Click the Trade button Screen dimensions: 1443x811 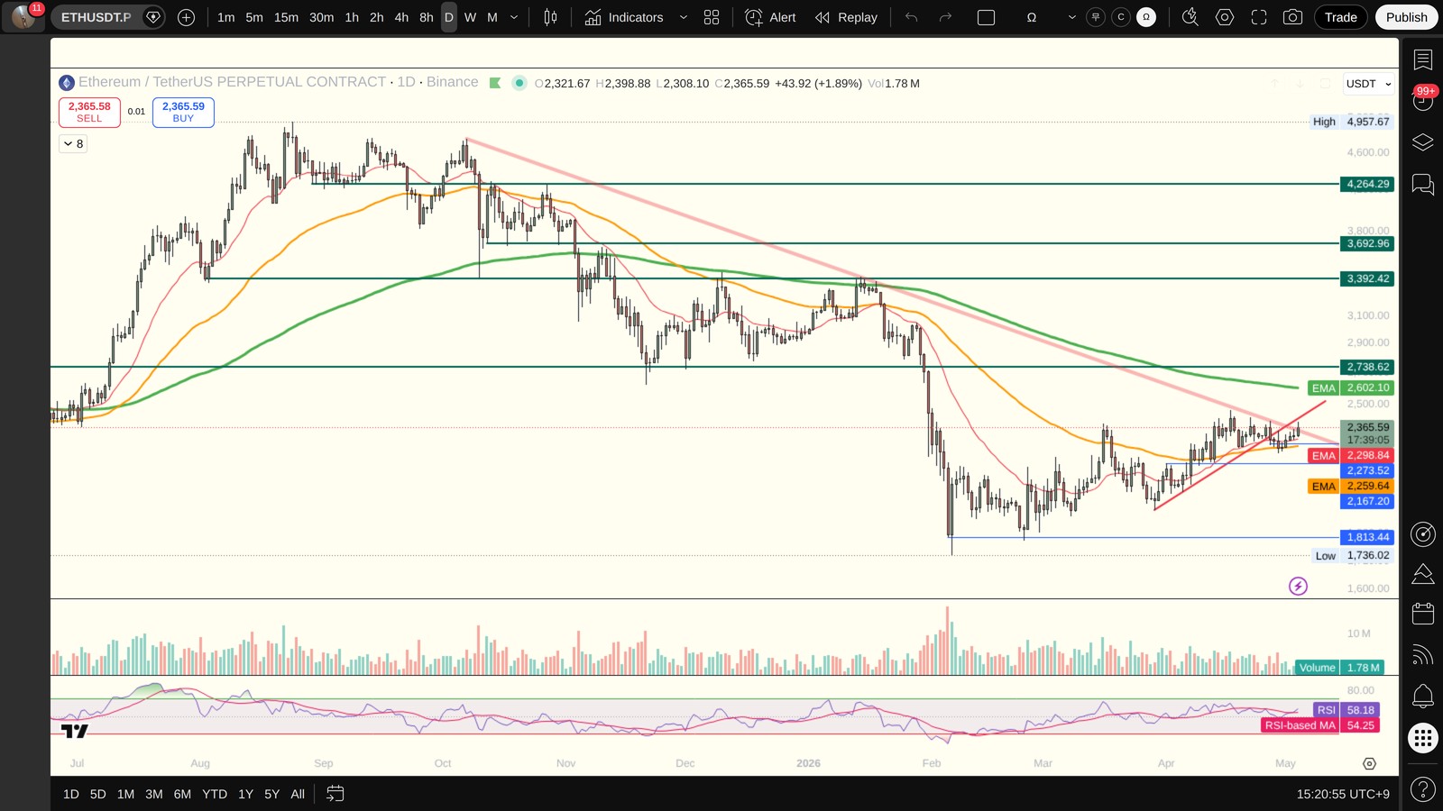[1340, 17]
